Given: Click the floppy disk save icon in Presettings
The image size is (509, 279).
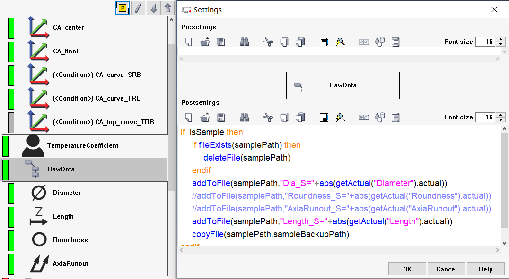Looking at the screenshot, I should [x=221, y=42].
